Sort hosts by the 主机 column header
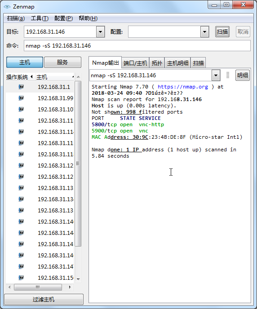Screen dimensions: 257x309 [x=55, y=77]
